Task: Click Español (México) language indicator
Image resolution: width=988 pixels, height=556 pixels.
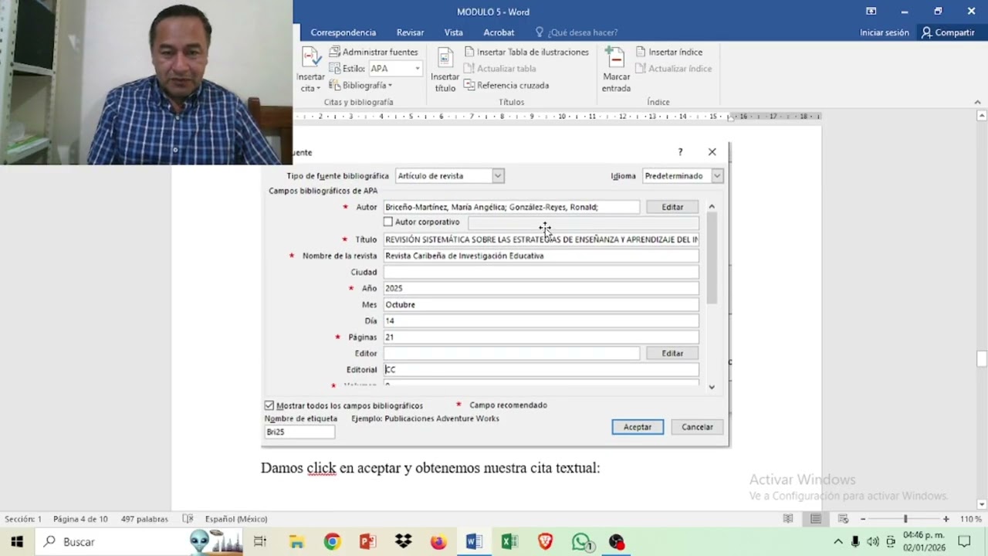Action: [x=236, y=519]
